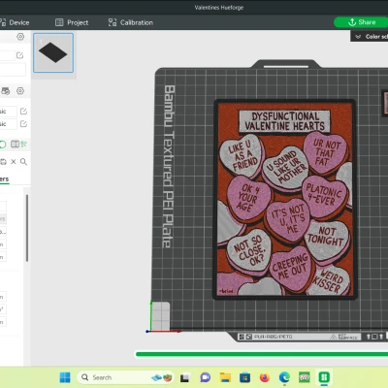Open the top filament preset dropdown
This screenshot has width=388, height=388.
tap(8, 112)
